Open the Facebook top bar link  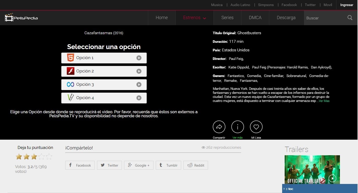(x=289, y=5)
